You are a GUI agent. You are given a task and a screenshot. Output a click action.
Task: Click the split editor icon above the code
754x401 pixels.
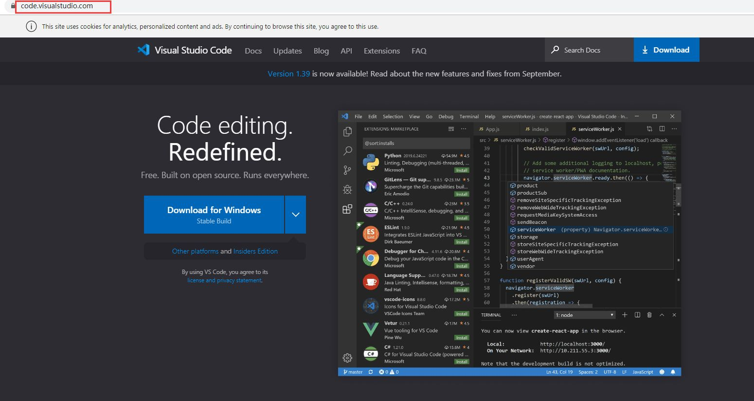[662, 129]
